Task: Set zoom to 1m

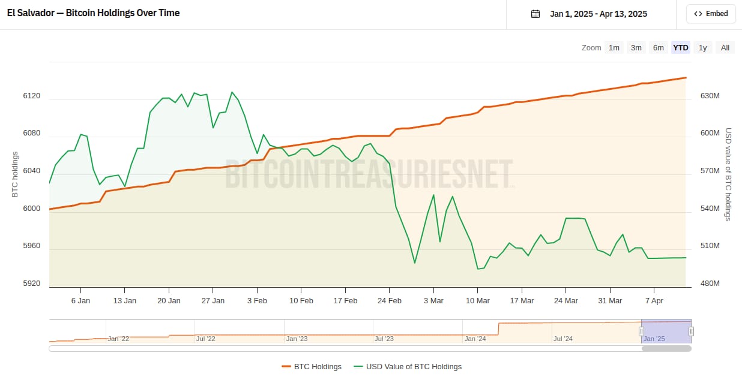Action: pyautogui.click(x=614, y=47)
